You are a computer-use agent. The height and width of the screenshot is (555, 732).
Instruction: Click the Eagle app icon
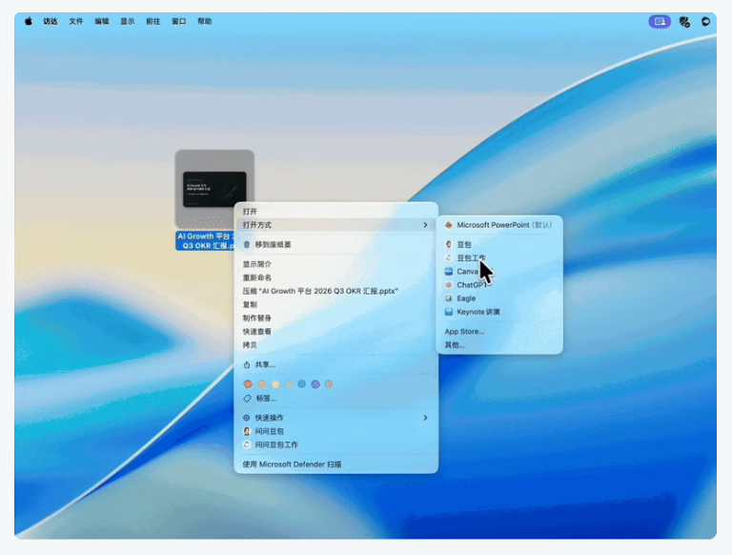(449, 298)
